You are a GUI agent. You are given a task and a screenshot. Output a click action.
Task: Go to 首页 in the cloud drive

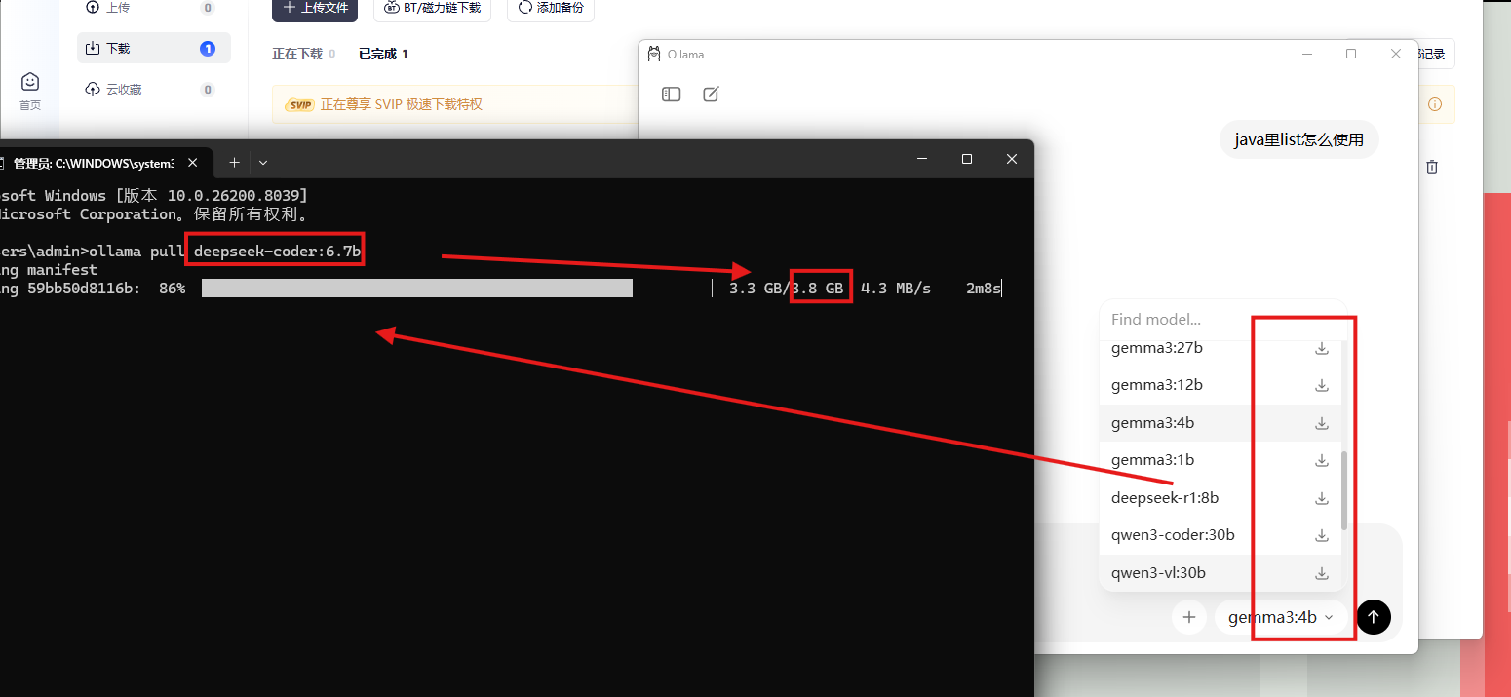point(30,91)
